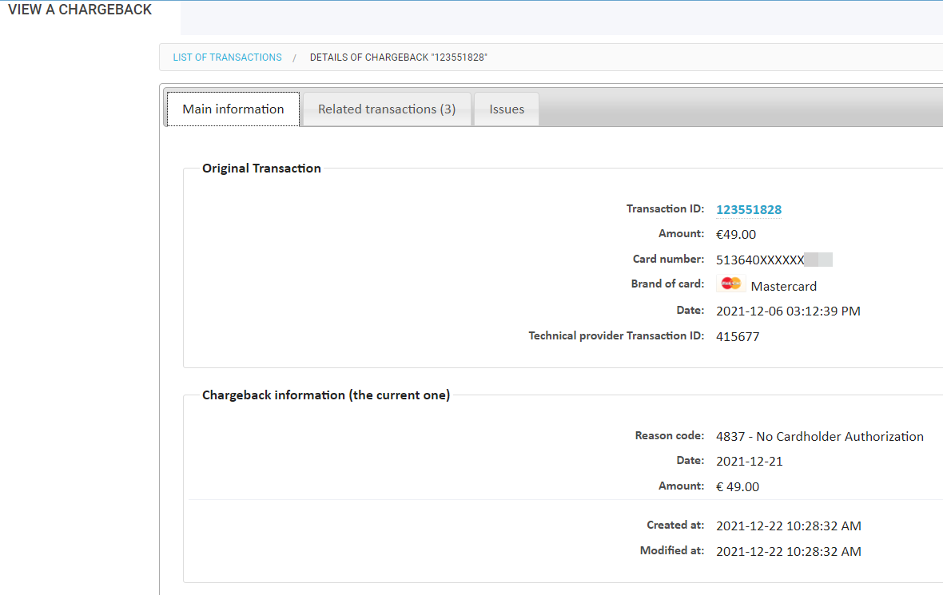Screen dimensions: 943x595
Task: Click Technical provider Transaction ID 415677
Action: click(736, 336)
